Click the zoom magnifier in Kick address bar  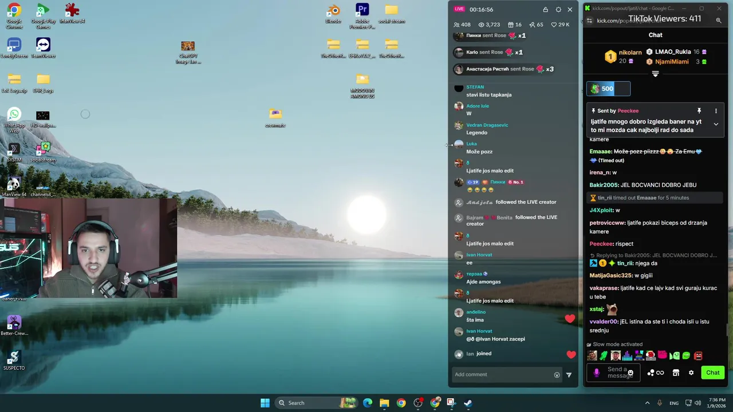point(718,21)
